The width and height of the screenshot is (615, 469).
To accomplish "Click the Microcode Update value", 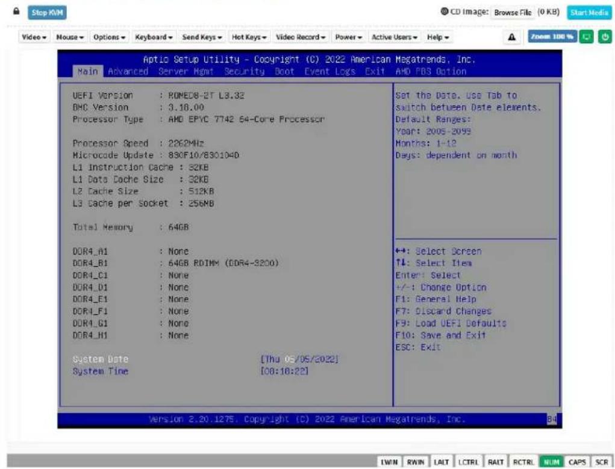I will tap(204, 155).
